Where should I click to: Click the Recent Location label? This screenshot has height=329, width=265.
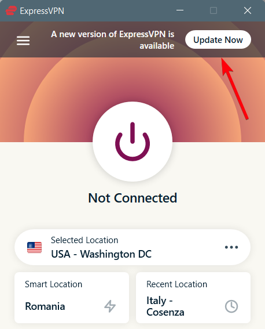[176, 284]
